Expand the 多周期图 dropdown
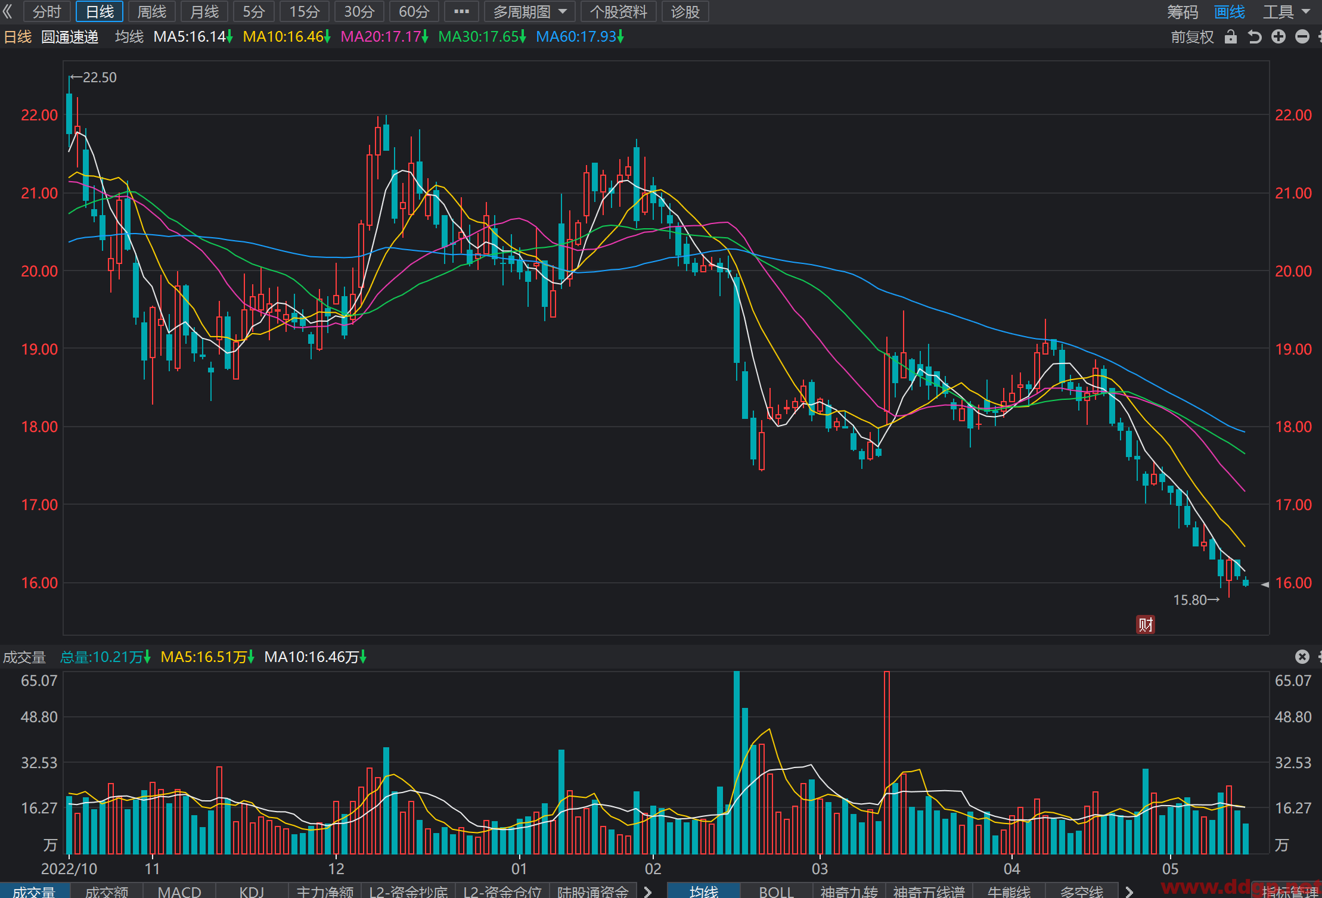This screenshot has height=898, width=1322. [x=529, y=11]
